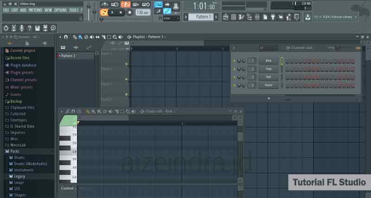Screen dimensions: 371x198
Task: Open the VIEW menu
Action: tap(48, 10)
